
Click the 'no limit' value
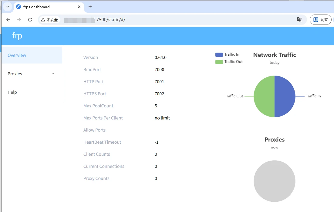point(162,118)
